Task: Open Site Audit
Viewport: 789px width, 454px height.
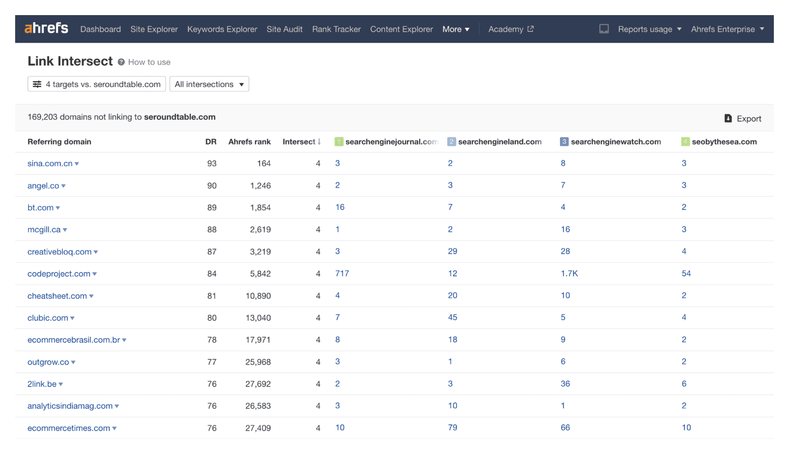Action: (284, 29)
